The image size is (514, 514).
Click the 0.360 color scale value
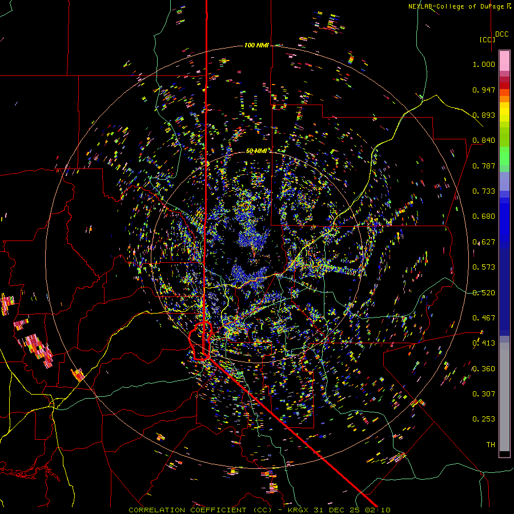point(484,369)
